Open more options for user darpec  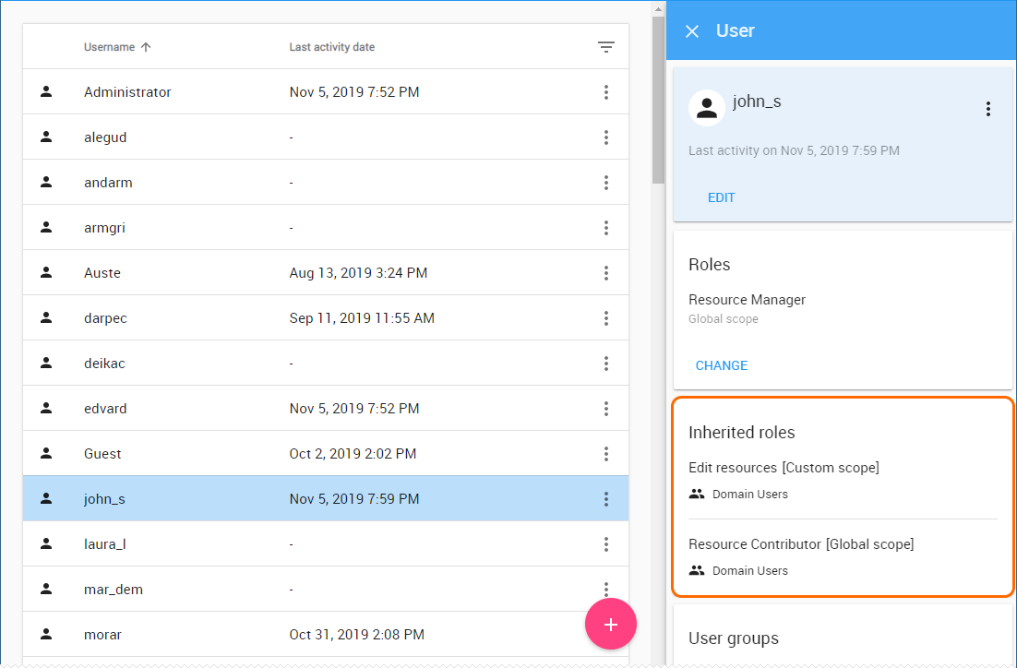606,318
